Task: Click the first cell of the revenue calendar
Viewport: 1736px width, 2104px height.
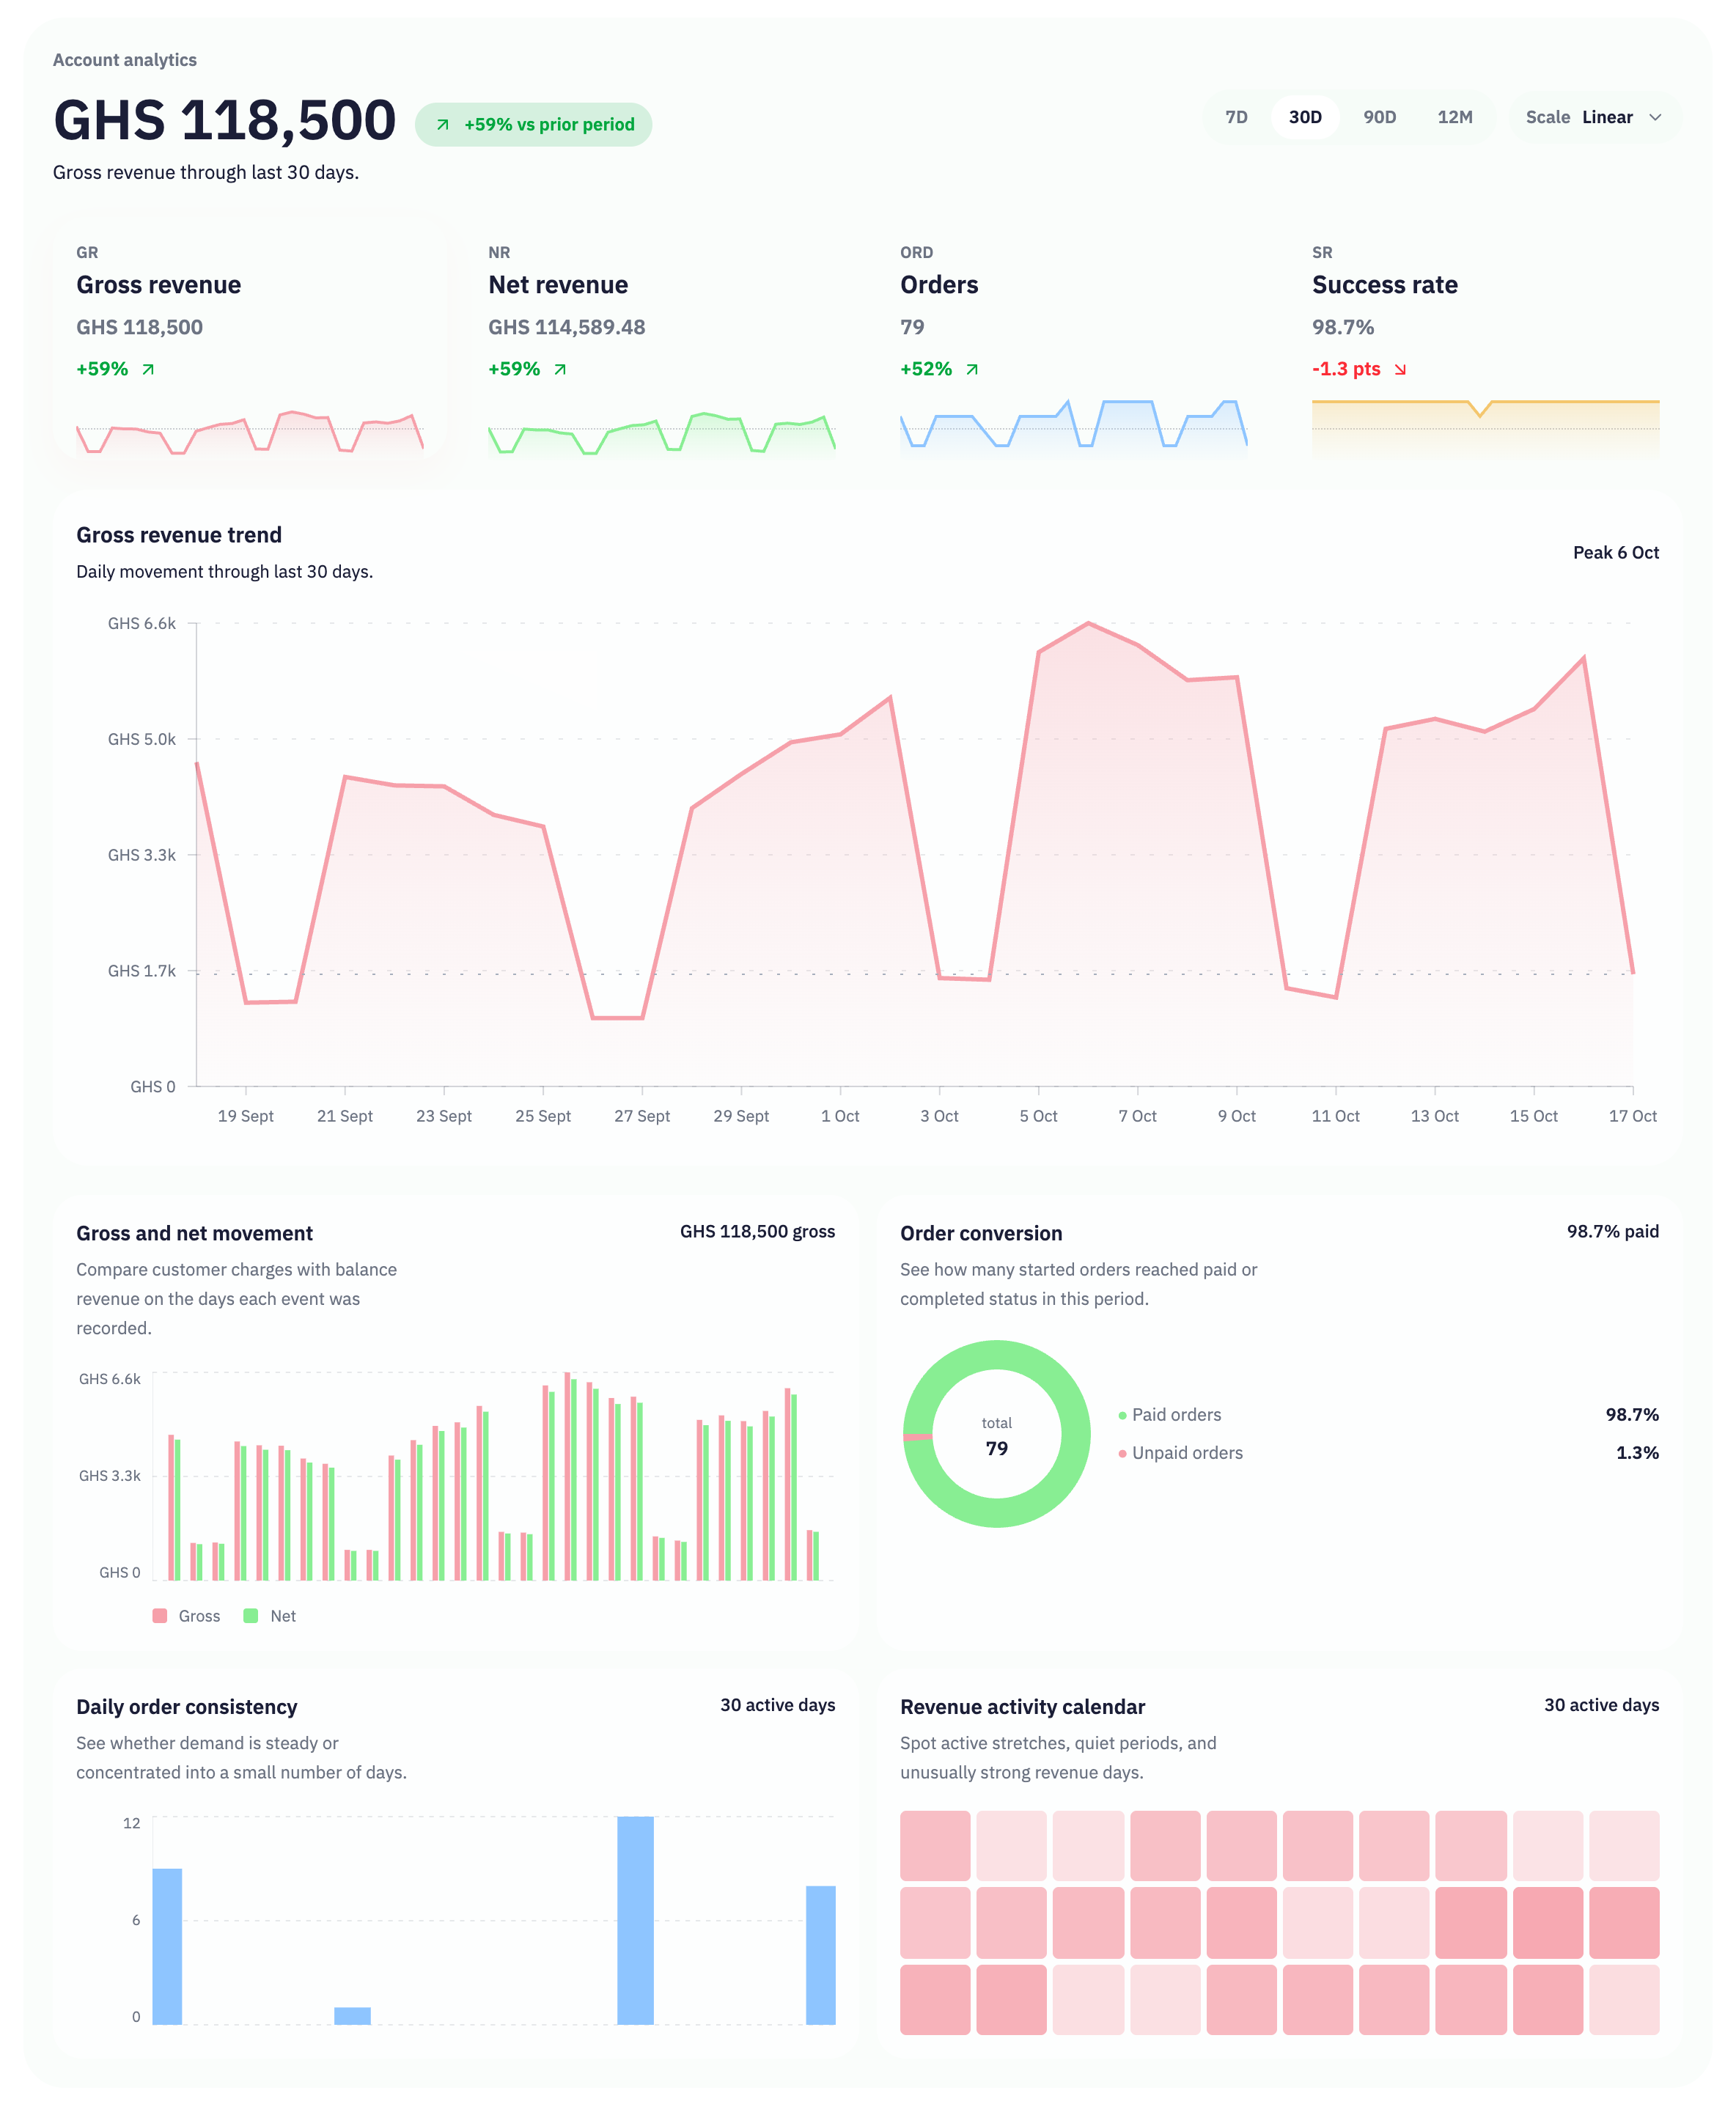Action: click(x=935, y=1845)
